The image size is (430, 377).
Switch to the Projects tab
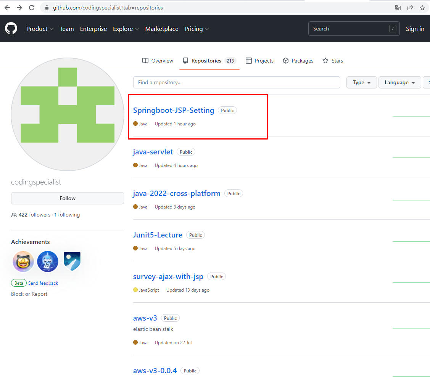pos(259,61)
